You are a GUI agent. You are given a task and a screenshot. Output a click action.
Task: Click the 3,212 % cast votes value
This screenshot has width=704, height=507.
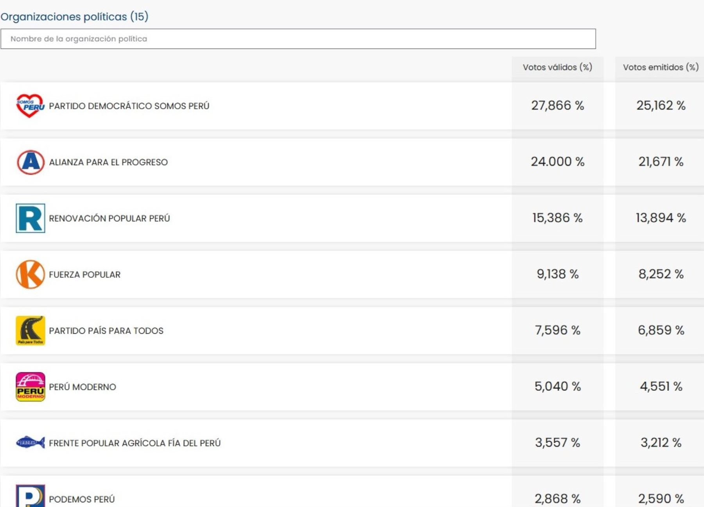661,442
